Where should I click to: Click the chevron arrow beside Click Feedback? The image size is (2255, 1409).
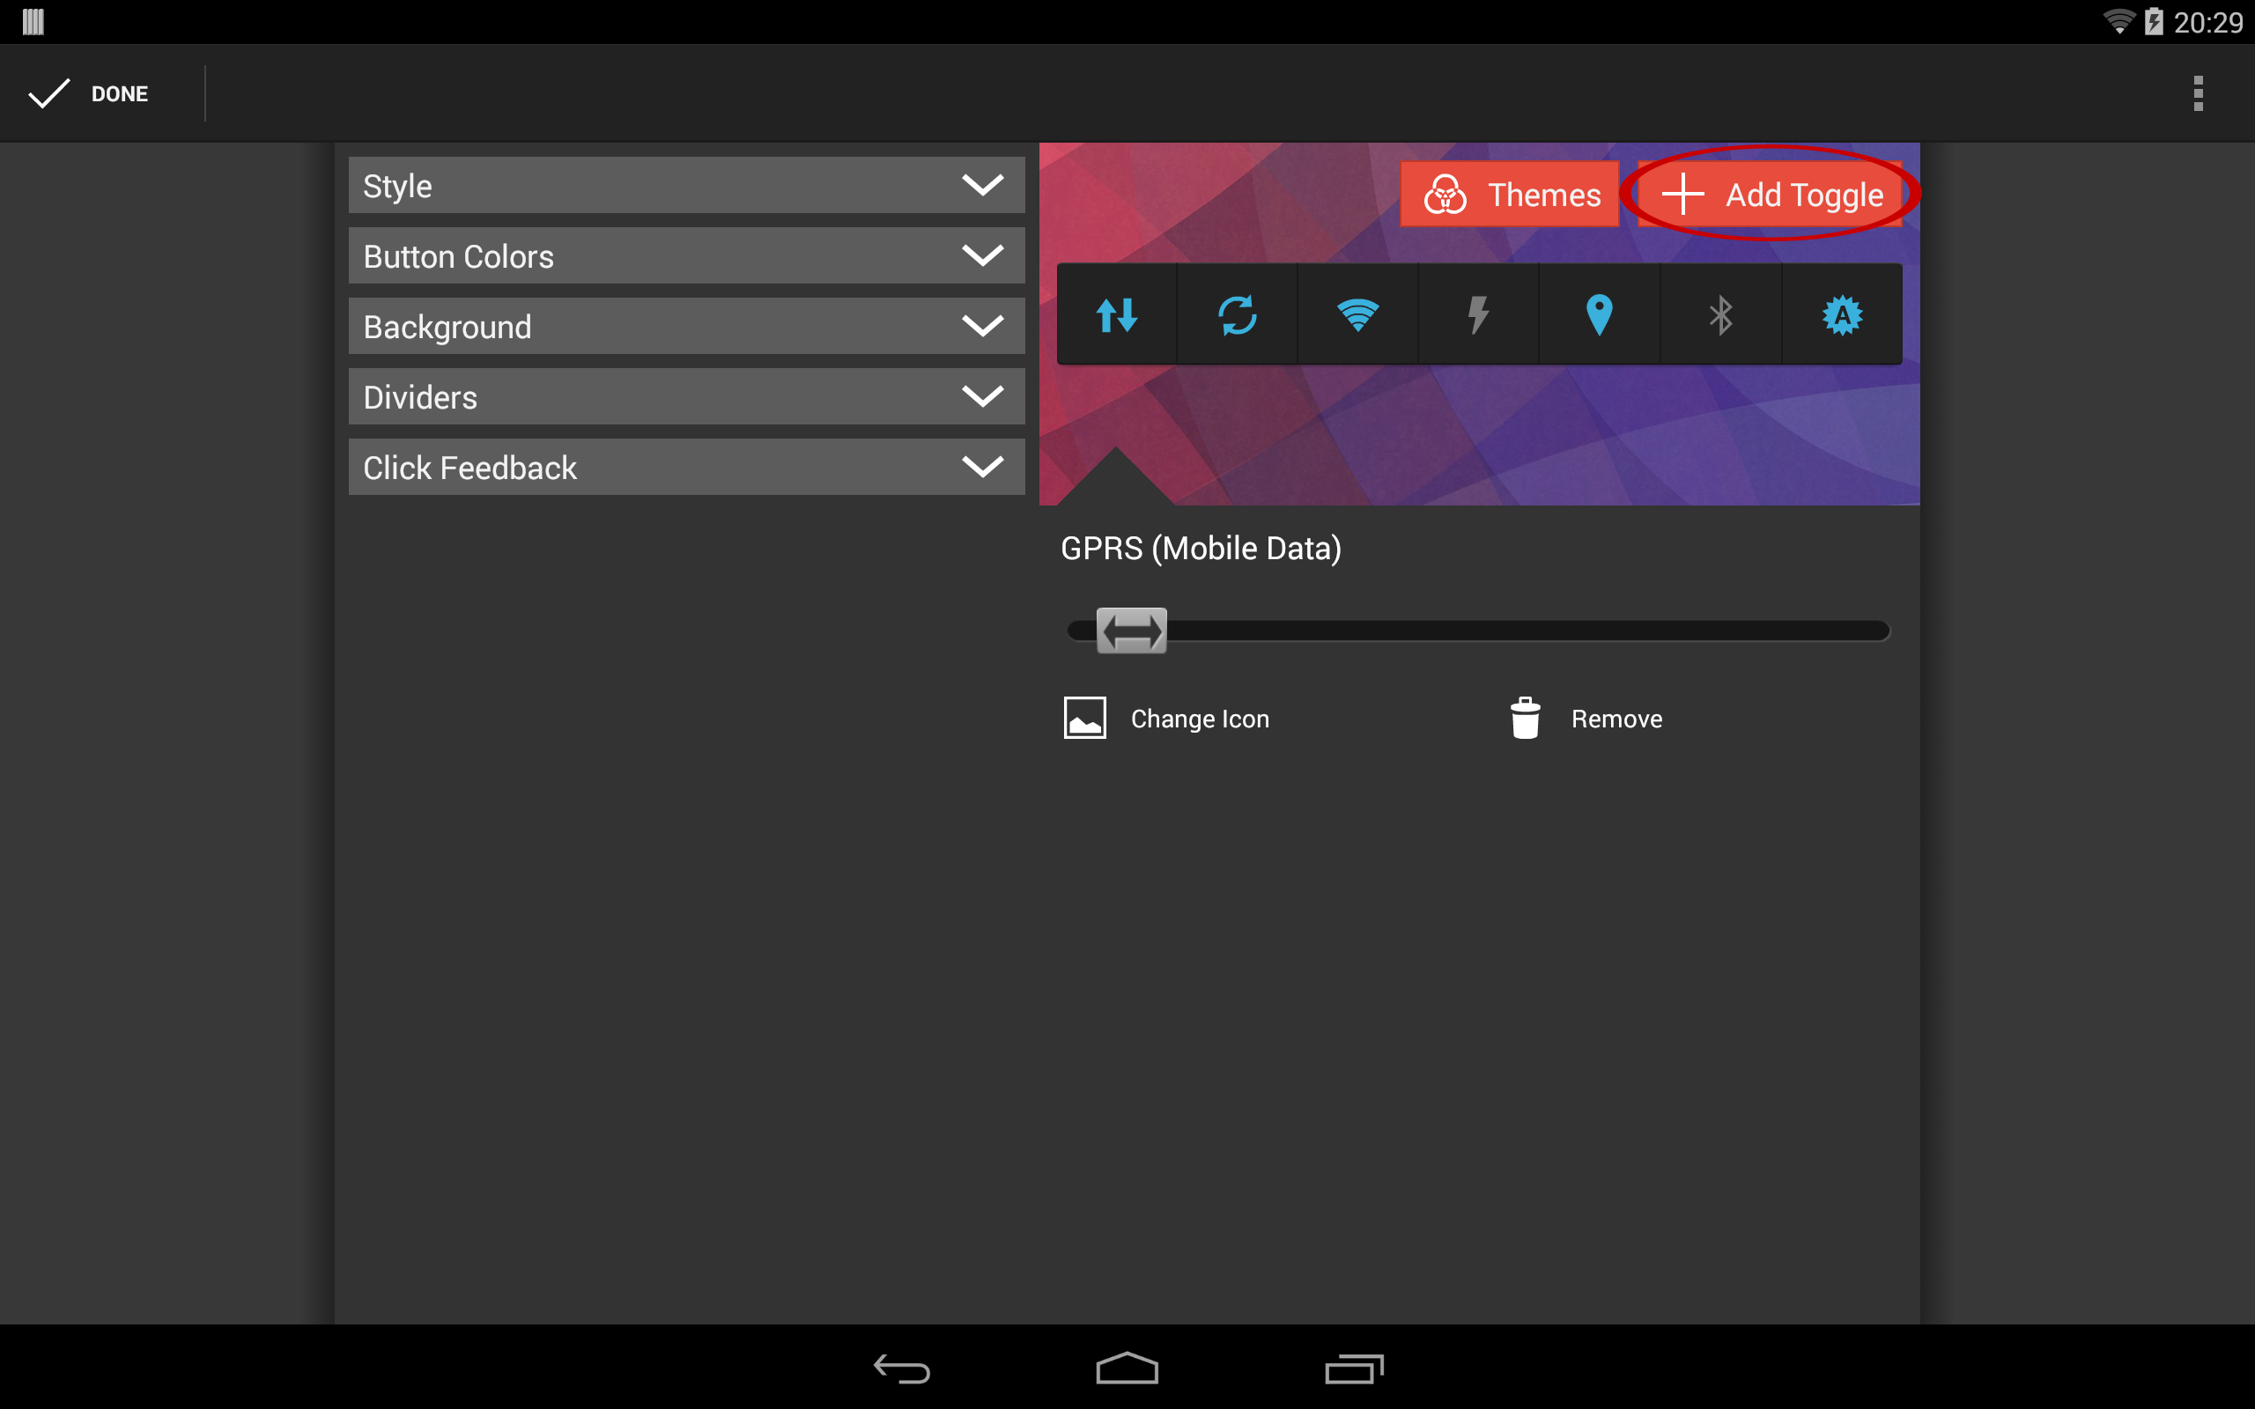click(x=982, y=467)
